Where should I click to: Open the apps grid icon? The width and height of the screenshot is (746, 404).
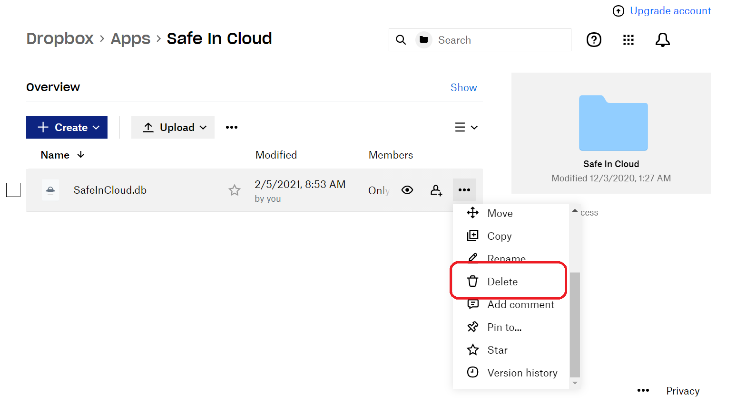[x=628, y=40]
